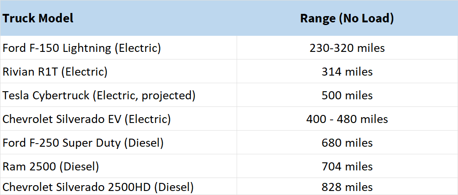This screenshot has height=195, width=458.
Task: Select the 'Truck Model' header cell
Action: click(x=118, y=18)
